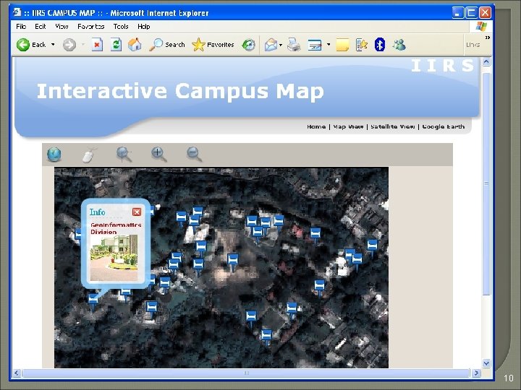Click the Home link in page header
This screenshot has height=390, width=521.
tap(316, 126)
